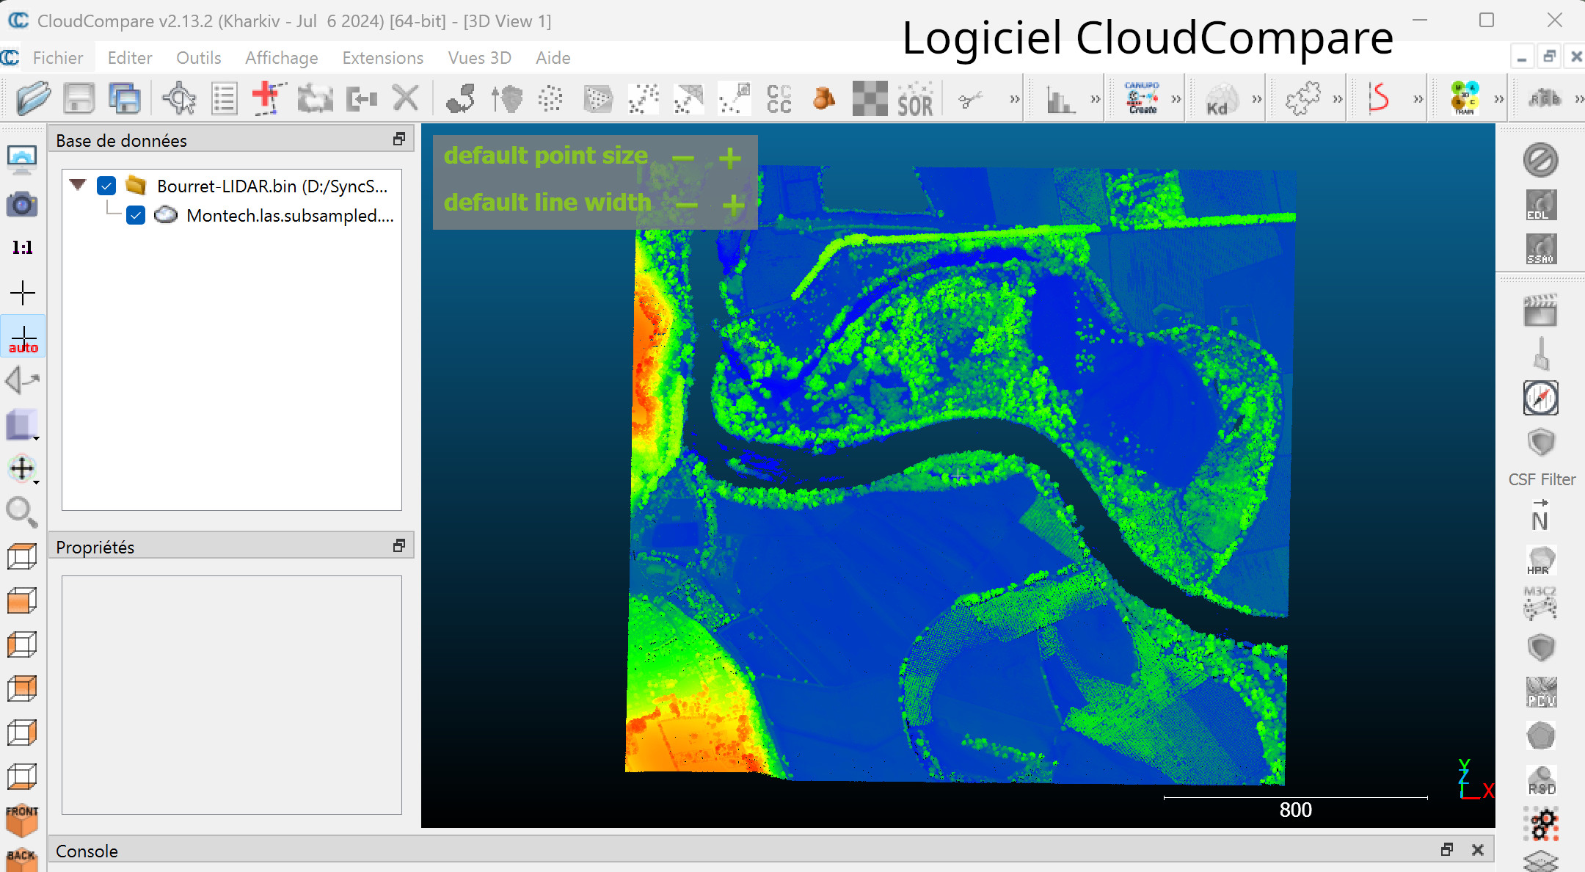The height and width of the screenshot is (872, 1585).
Task: Expand overflow chevron after CANUPO icon
Action: tap(1176, 98)
